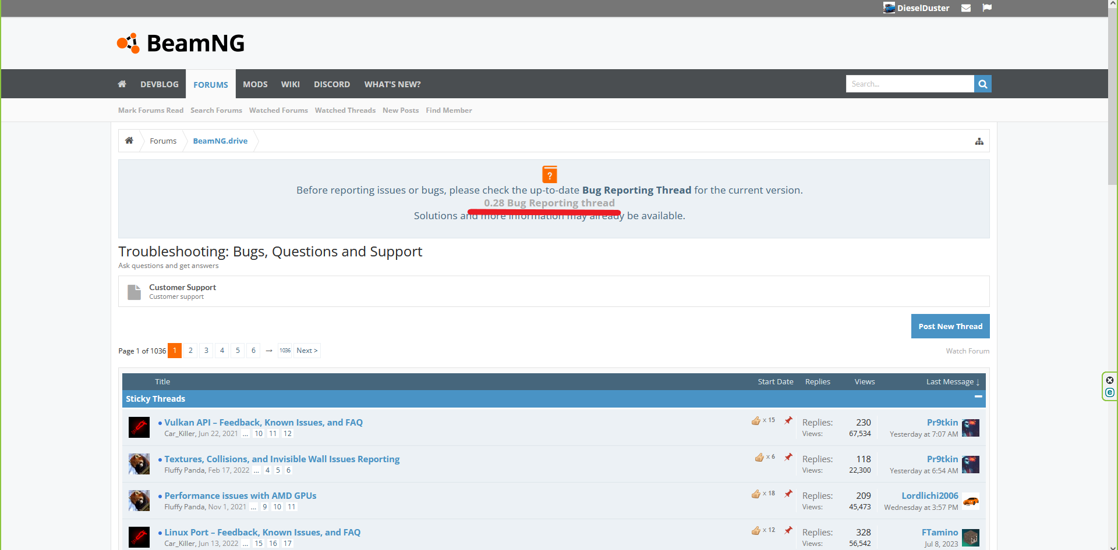
Task: Click the search magnifier button
Action: 983,84
